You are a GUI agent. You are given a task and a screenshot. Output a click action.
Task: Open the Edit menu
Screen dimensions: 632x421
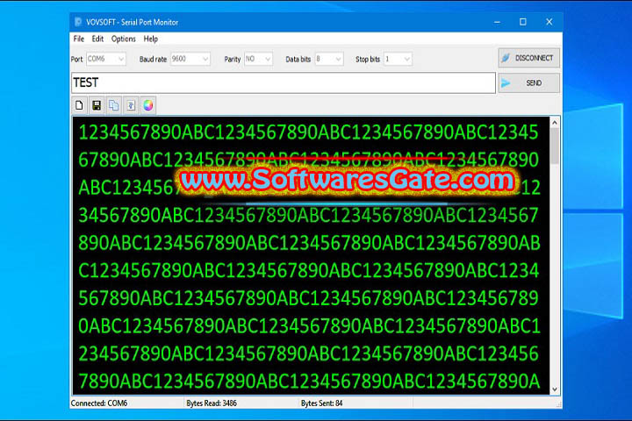point(97,39)
